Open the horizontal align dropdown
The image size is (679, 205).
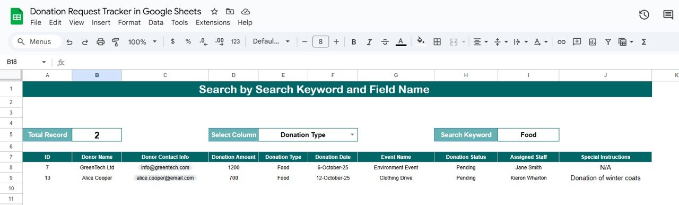[x=480, y=41]
